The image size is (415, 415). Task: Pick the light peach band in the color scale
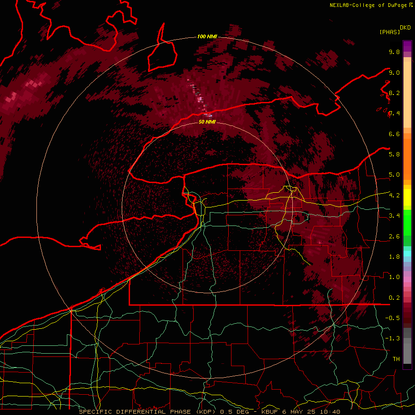point(407,95)
